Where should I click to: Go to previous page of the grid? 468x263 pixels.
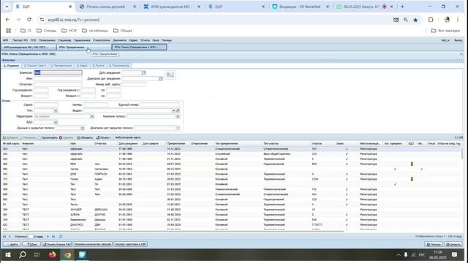click(10, 237)
